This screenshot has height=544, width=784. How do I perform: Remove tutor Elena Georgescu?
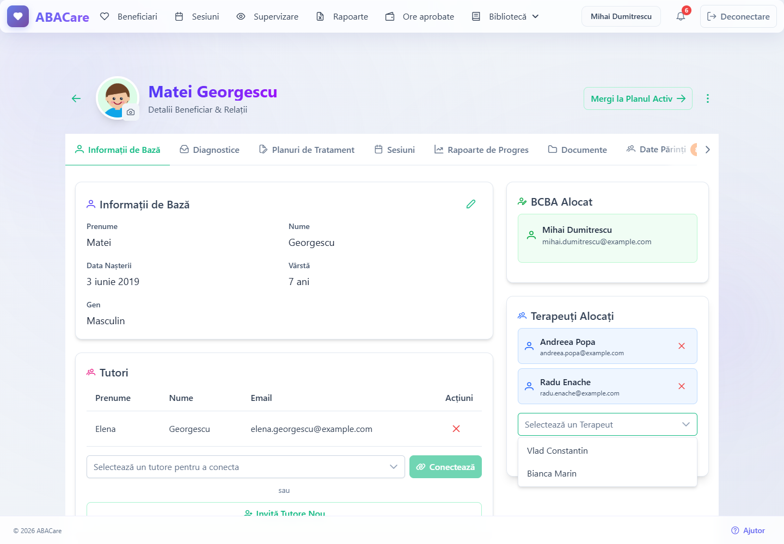point(456,429)
